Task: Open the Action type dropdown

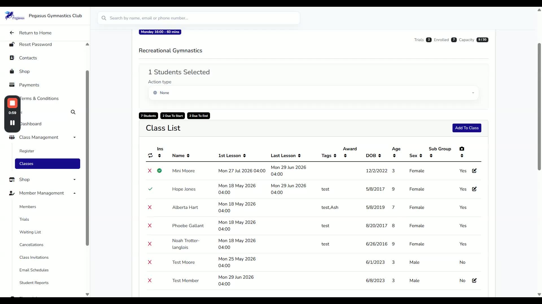Action: click(x=314, y=93)
